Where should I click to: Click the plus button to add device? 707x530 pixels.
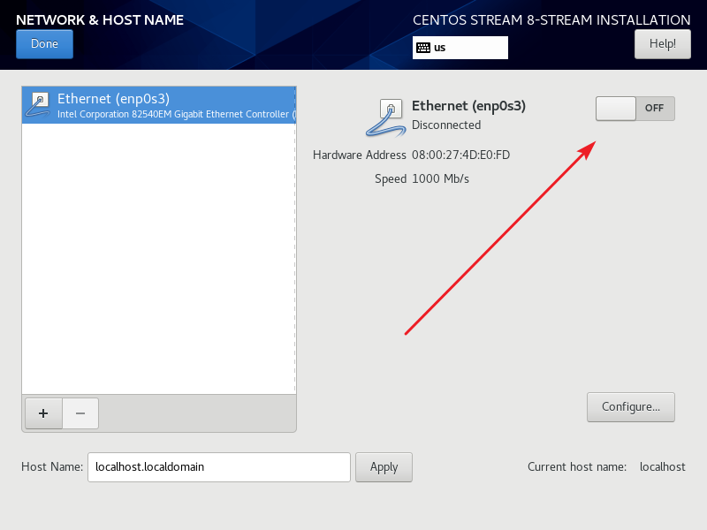coord(43,413)
